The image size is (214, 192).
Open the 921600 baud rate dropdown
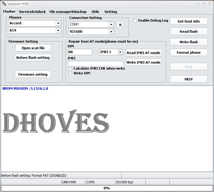coord(111,31)
